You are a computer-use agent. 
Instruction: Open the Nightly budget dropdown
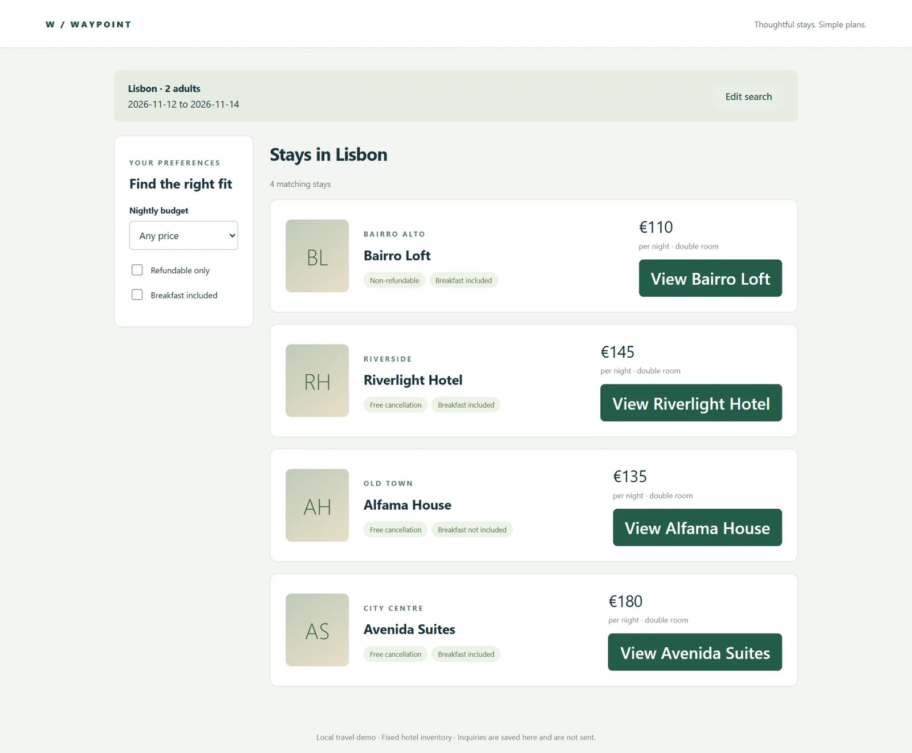click(184, 235)
